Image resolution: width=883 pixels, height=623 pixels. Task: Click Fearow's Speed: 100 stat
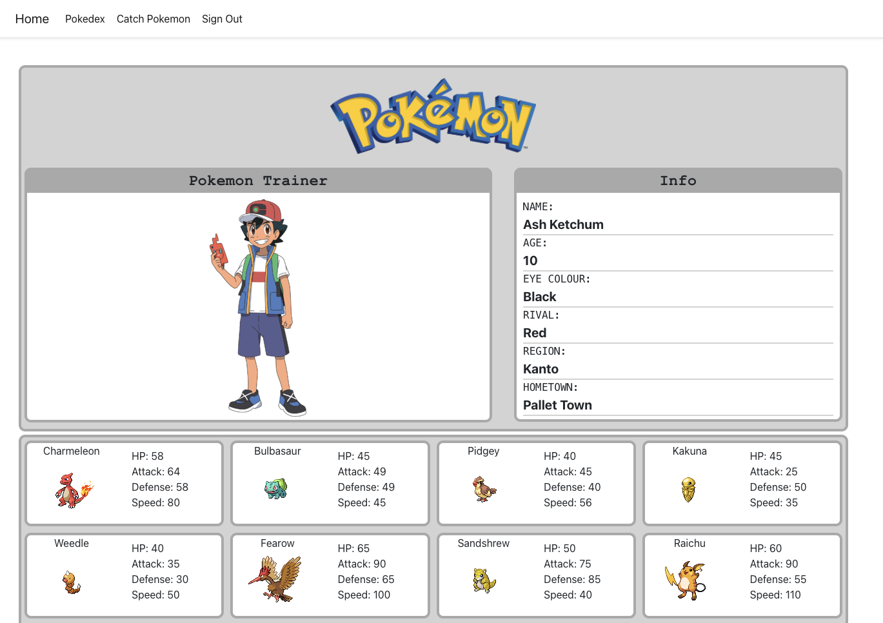364,595
